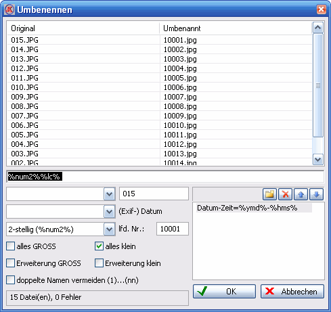Viewport: 331px width, 312px height.
Task: Confirm renaming with the OK button
Action: coord(224,292)
